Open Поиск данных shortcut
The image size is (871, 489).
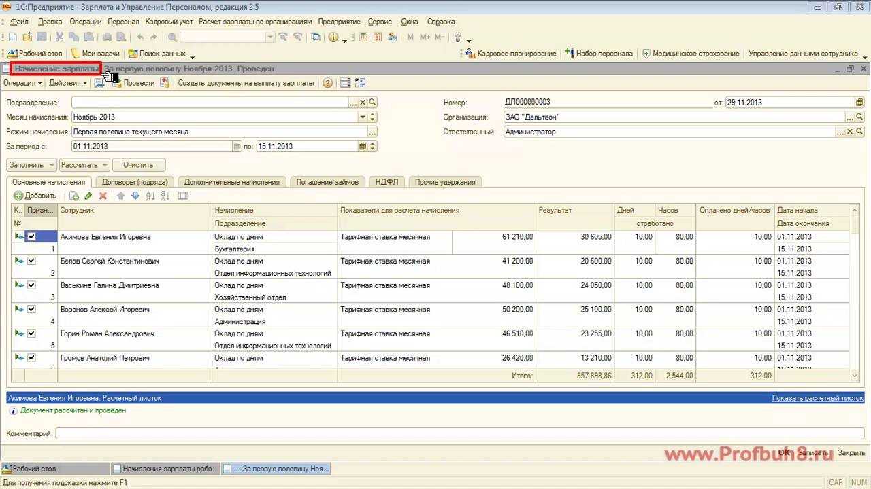tap(157, 54)
